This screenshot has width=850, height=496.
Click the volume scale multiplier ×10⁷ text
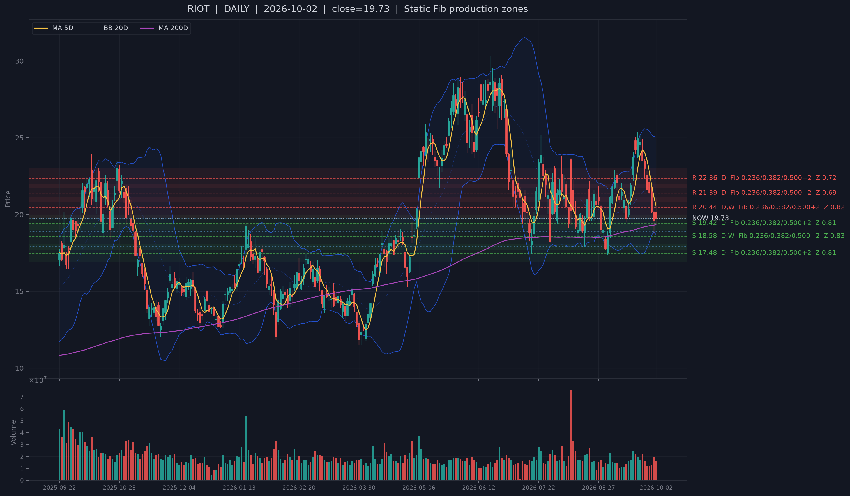[38, 380]
